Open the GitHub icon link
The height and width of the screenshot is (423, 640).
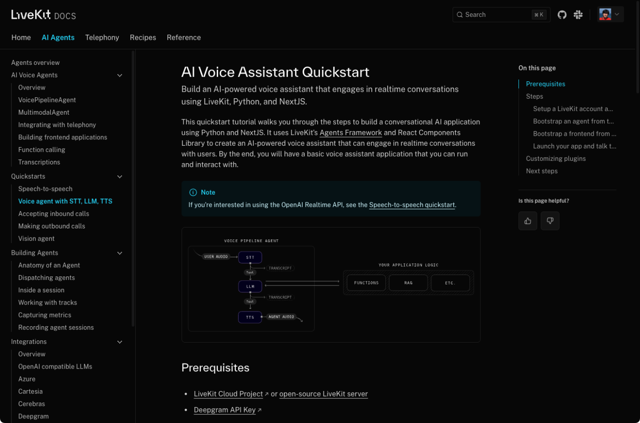tap(562, 15)
